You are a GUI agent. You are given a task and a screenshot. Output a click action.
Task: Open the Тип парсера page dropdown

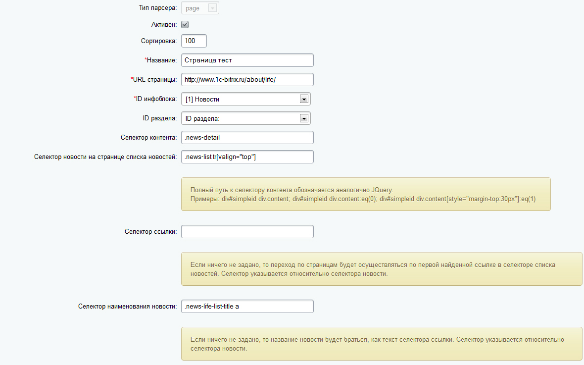[200, 8]
